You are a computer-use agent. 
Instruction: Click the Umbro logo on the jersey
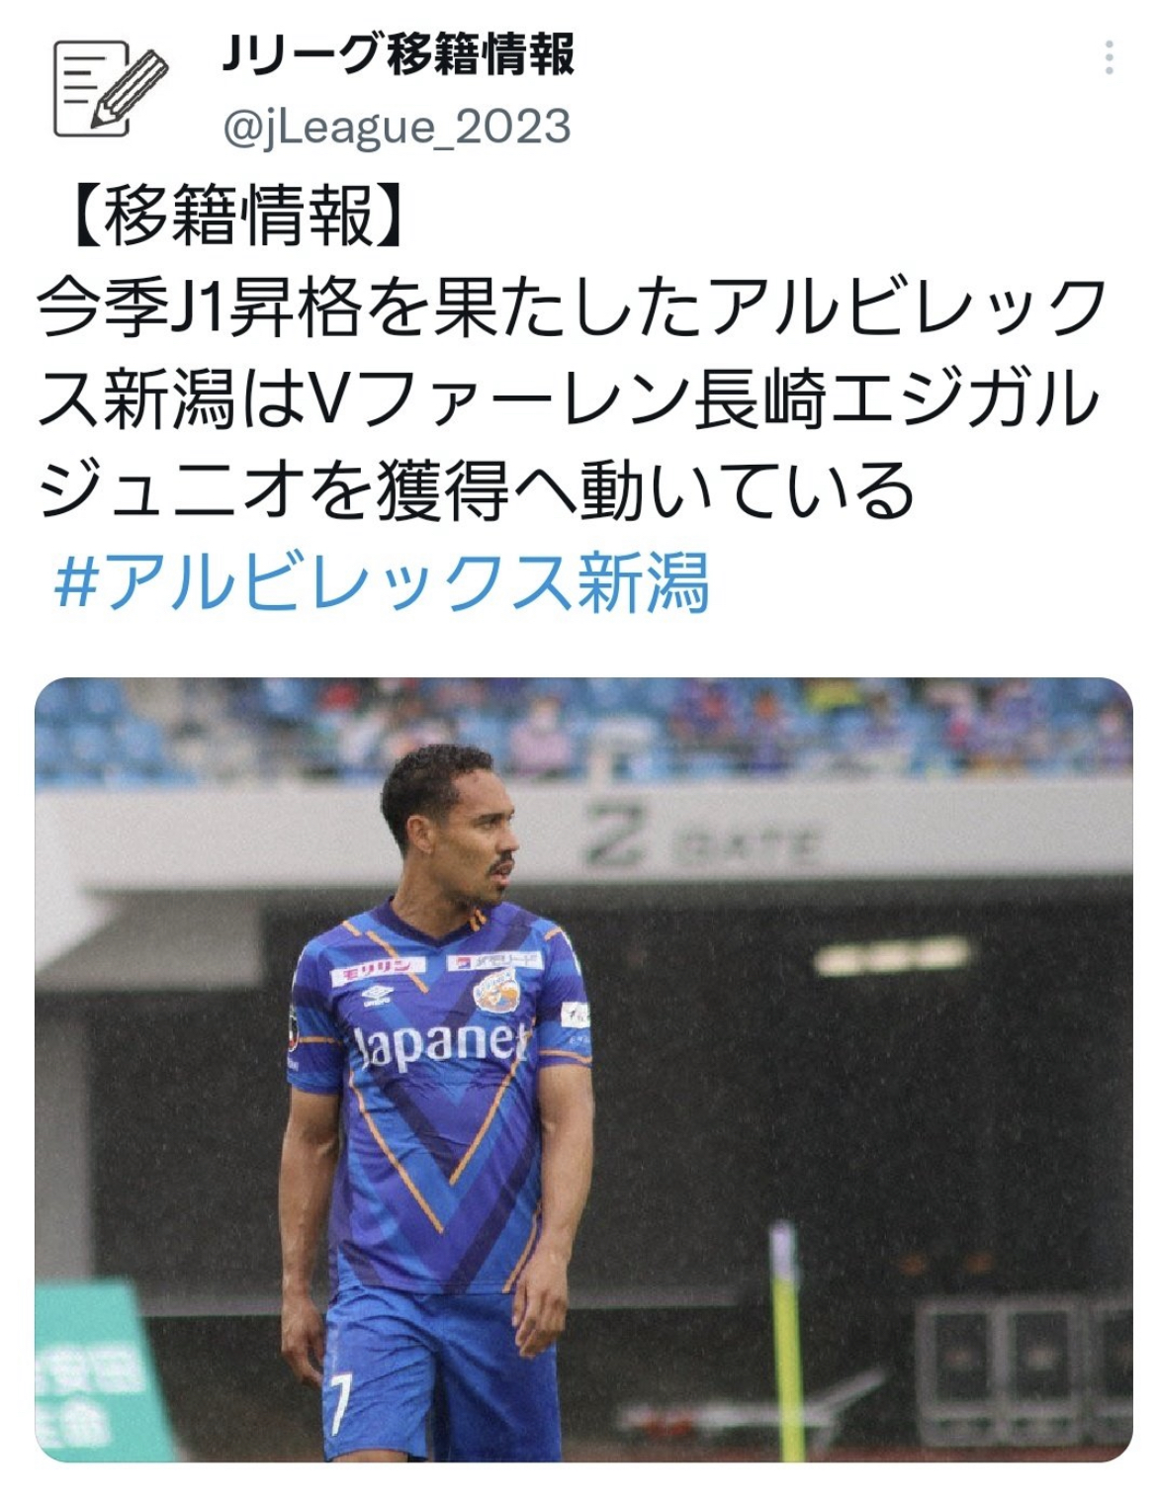coord(377,991)
